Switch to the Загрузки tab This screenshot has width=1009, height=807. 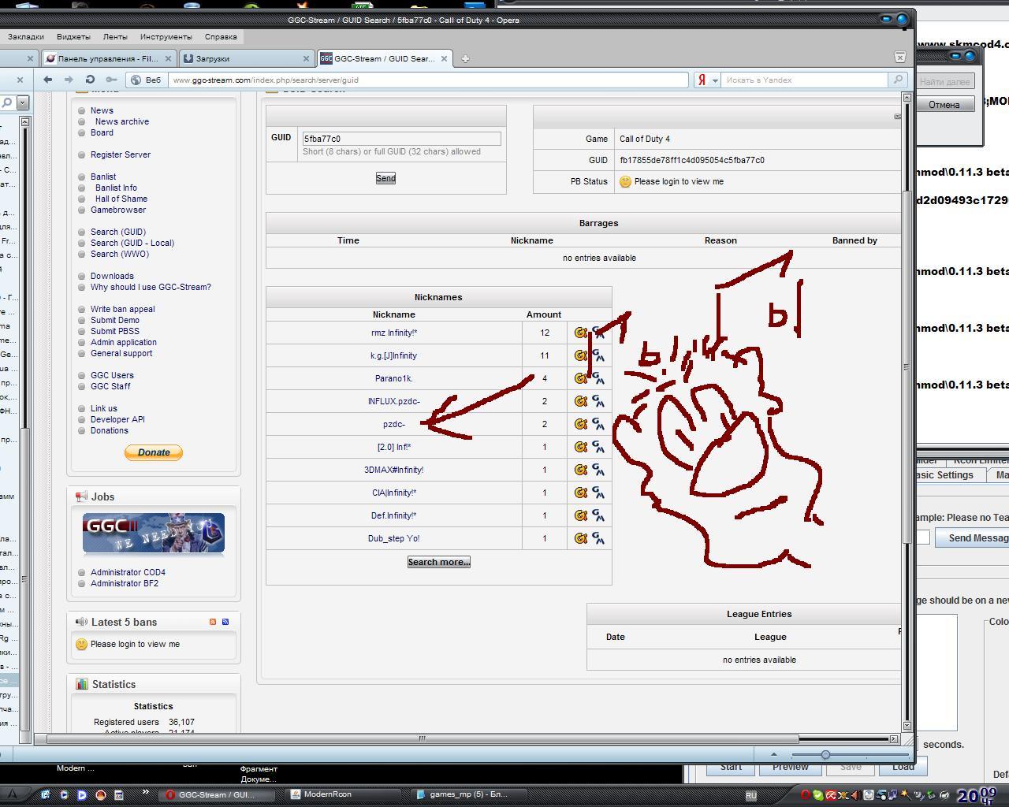tap(246, 58)
